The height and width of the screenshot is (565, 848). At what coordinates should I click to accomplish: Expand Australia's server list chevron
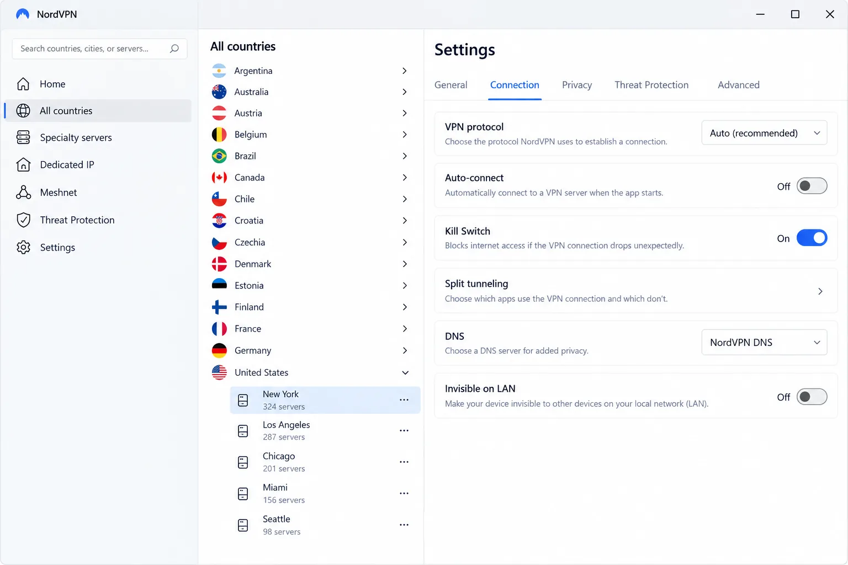pos(405,92)
